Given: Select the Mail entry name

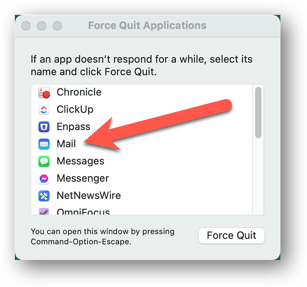Looking at the screenshot, I should click(67, 144).
